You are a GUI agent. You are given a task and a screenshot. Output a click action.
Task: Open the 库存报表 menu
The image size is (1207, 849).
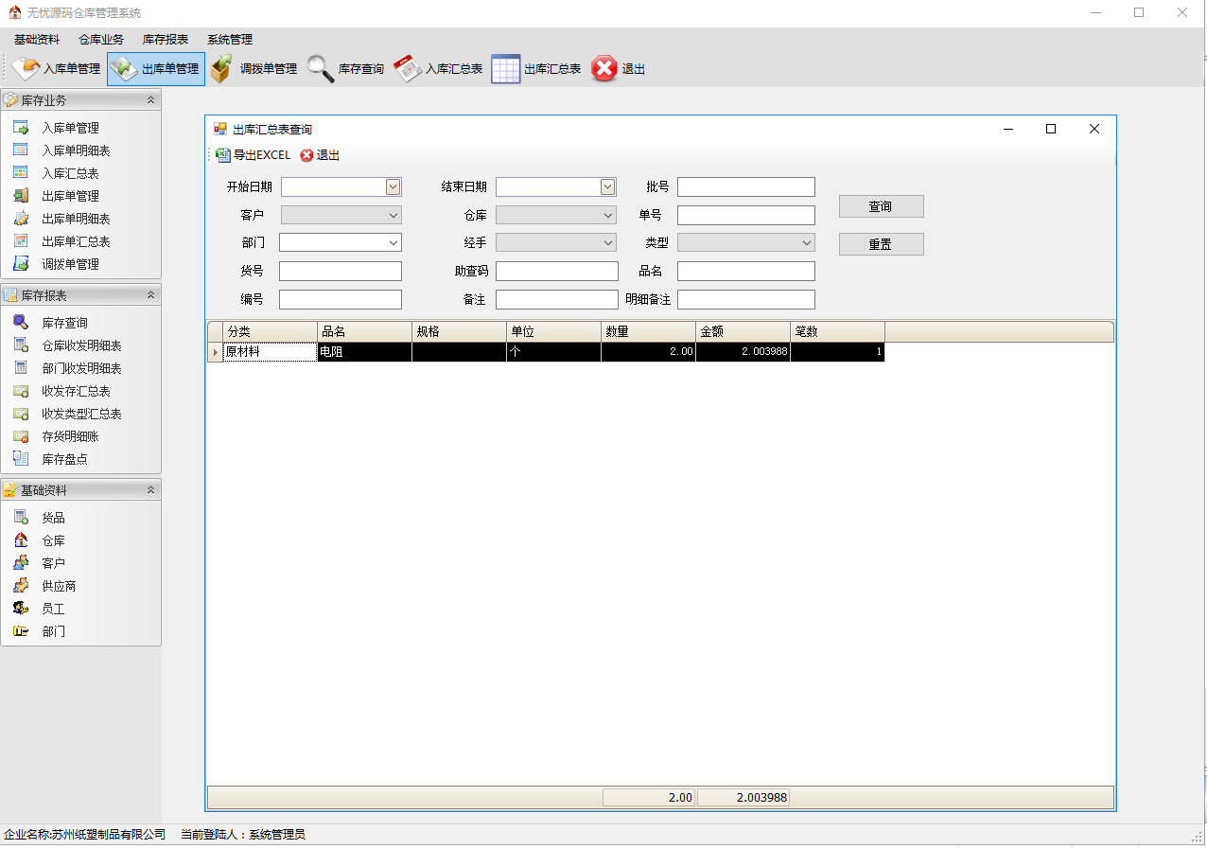[x=166, y=40]
